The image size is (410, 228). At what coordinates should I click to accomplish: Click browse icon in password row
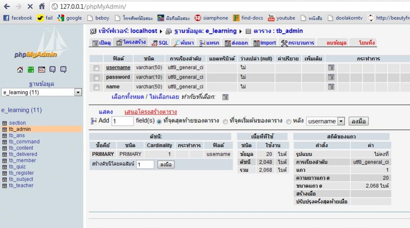click(x=331, y=77)
